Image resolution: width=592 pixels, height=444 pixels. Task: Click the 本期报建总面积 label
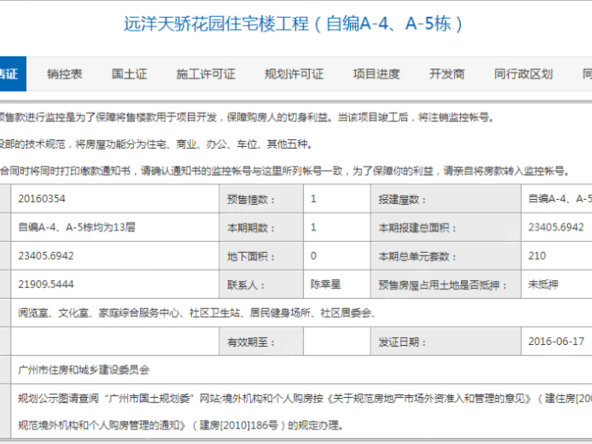tap(417, 228)
